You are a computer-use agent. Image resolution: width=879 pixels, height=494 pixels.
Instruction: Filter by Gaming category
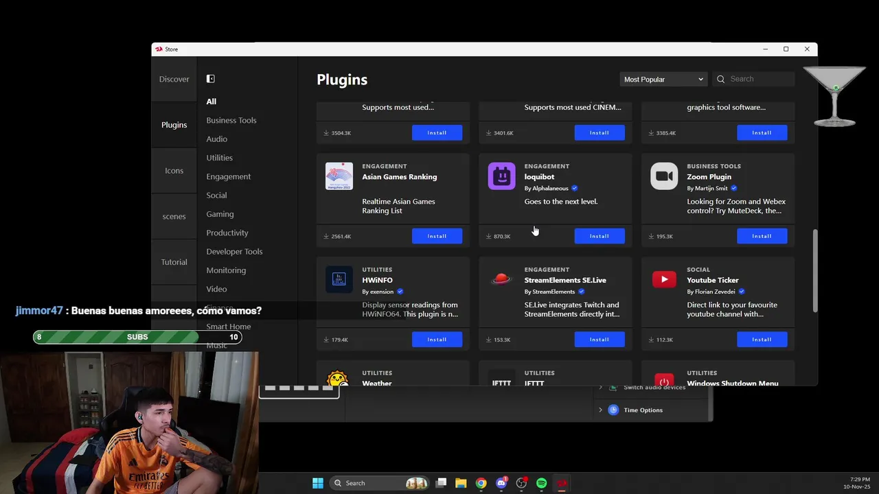pos(220,214)
